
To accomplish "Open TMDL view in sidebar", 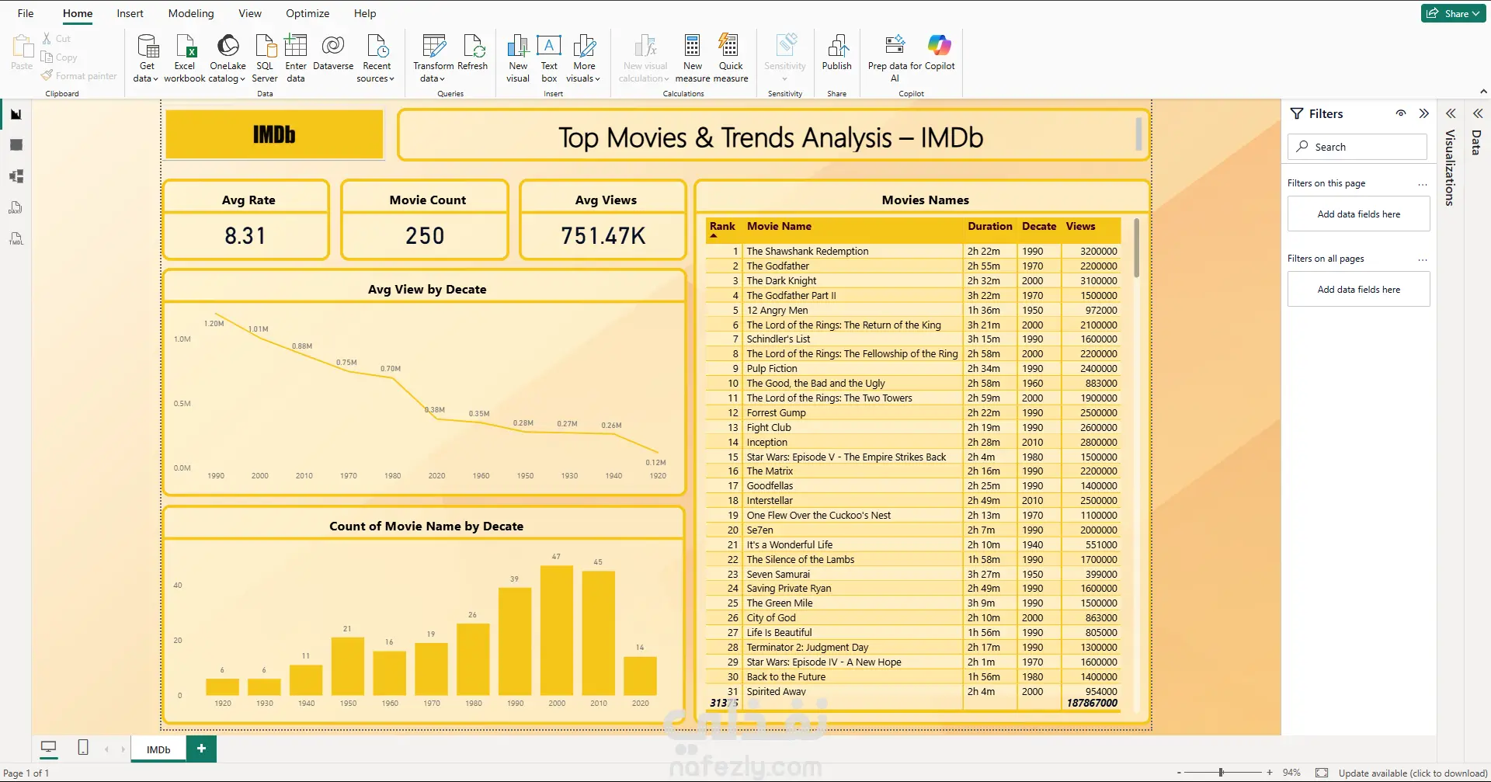I will 16,238.
